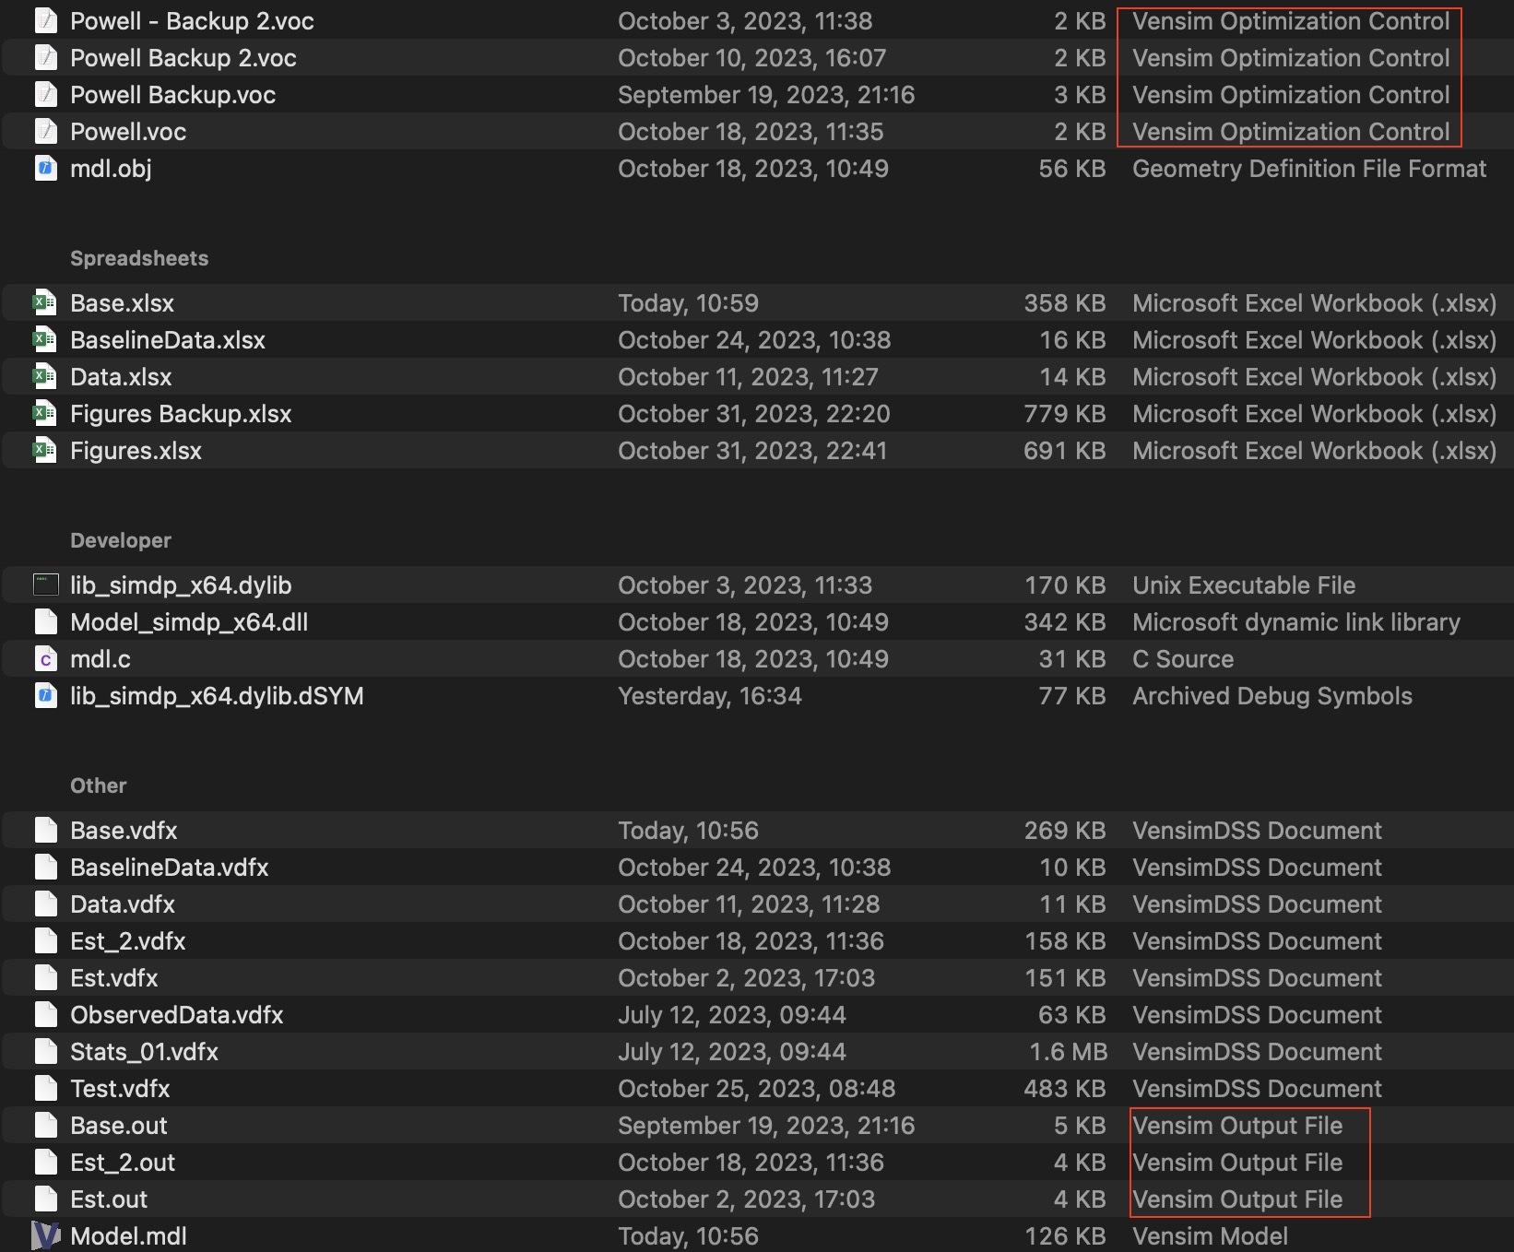Screen dimensions: 1514x1252
Task: Click the BaselineData.vdfx document icon
Action: 45,868
